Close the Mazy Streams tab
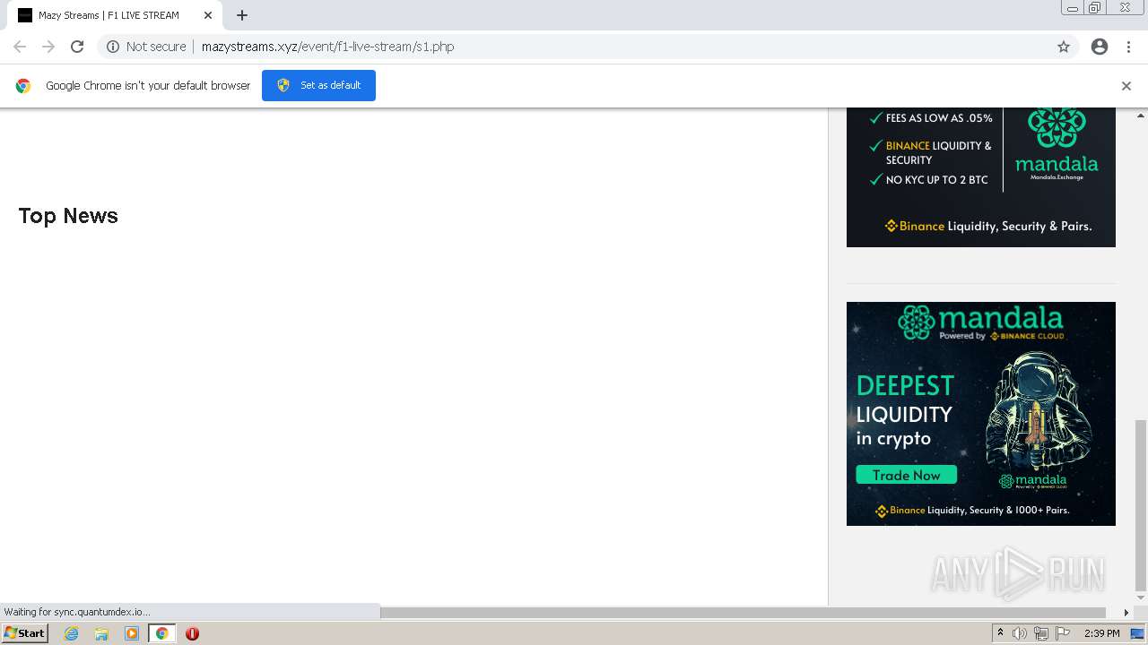 point(208,15)
